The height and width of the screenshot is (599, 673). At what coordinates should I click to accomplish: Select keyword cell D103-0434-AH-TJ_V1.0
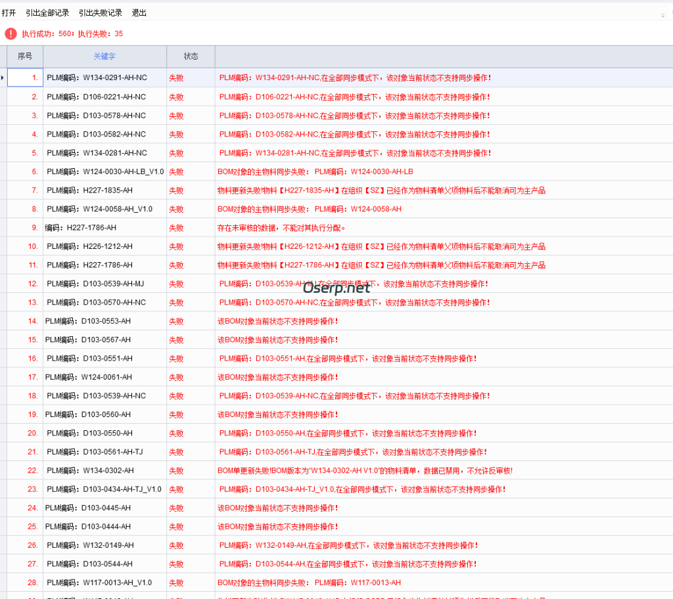tap(104, 489)
